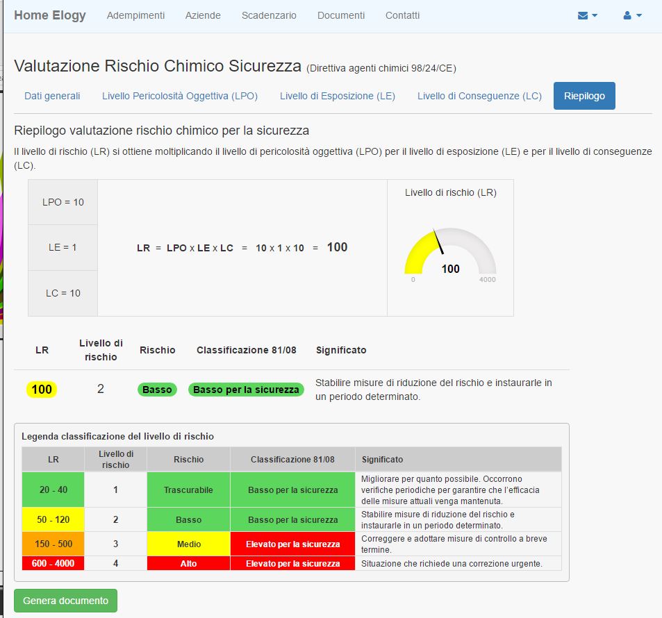Navigate to Contatti
662x618 pixels.
pyautogui.click(x=402, y=15)
